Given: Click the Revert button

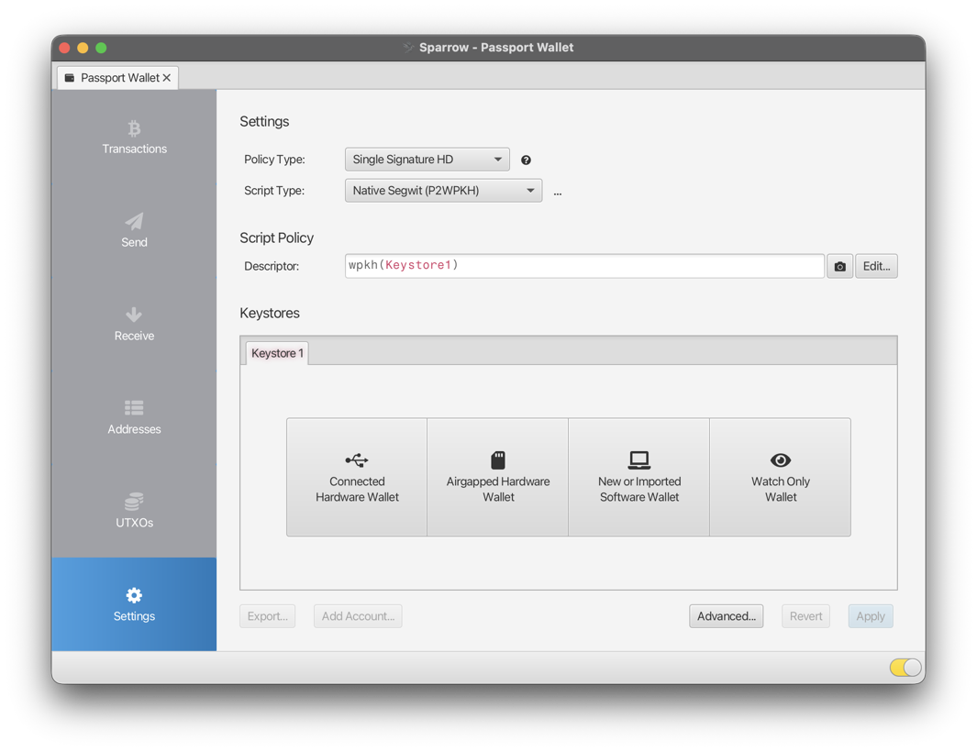Looking at the screenshot, I should tap(805, 616).
